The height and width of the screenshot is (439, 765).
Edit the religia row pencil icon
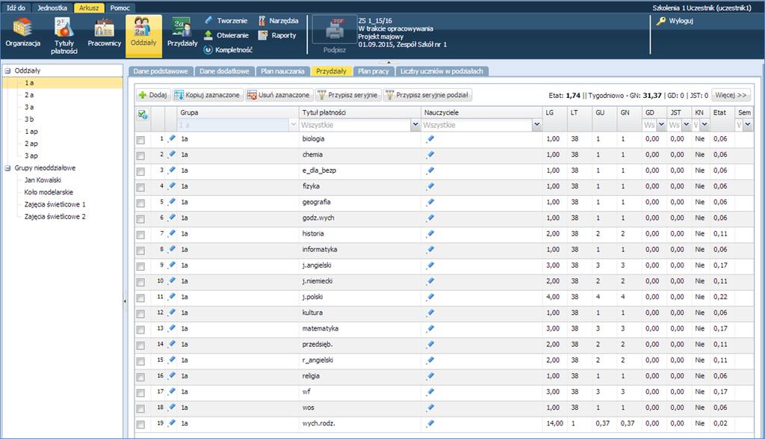point(172,375)
